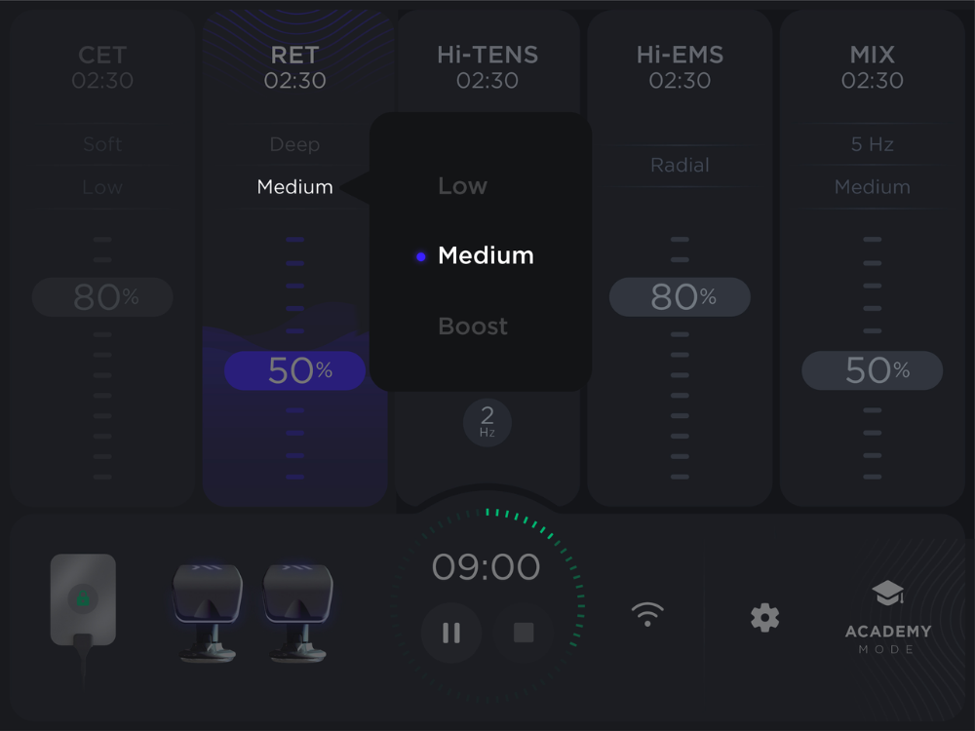Open settings via the gear icon
Viewport: 975px width, 731px height.
pyautogui.click(x=764, y=618)
